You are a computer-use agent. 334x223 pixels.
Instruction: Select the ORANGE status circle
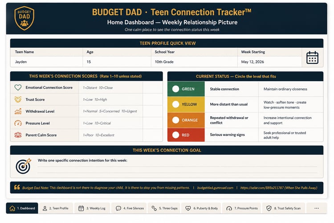(x=176, y=120)
